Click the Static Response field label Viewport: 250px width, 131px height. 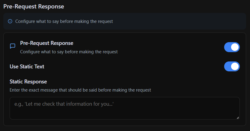click(28, 82)
